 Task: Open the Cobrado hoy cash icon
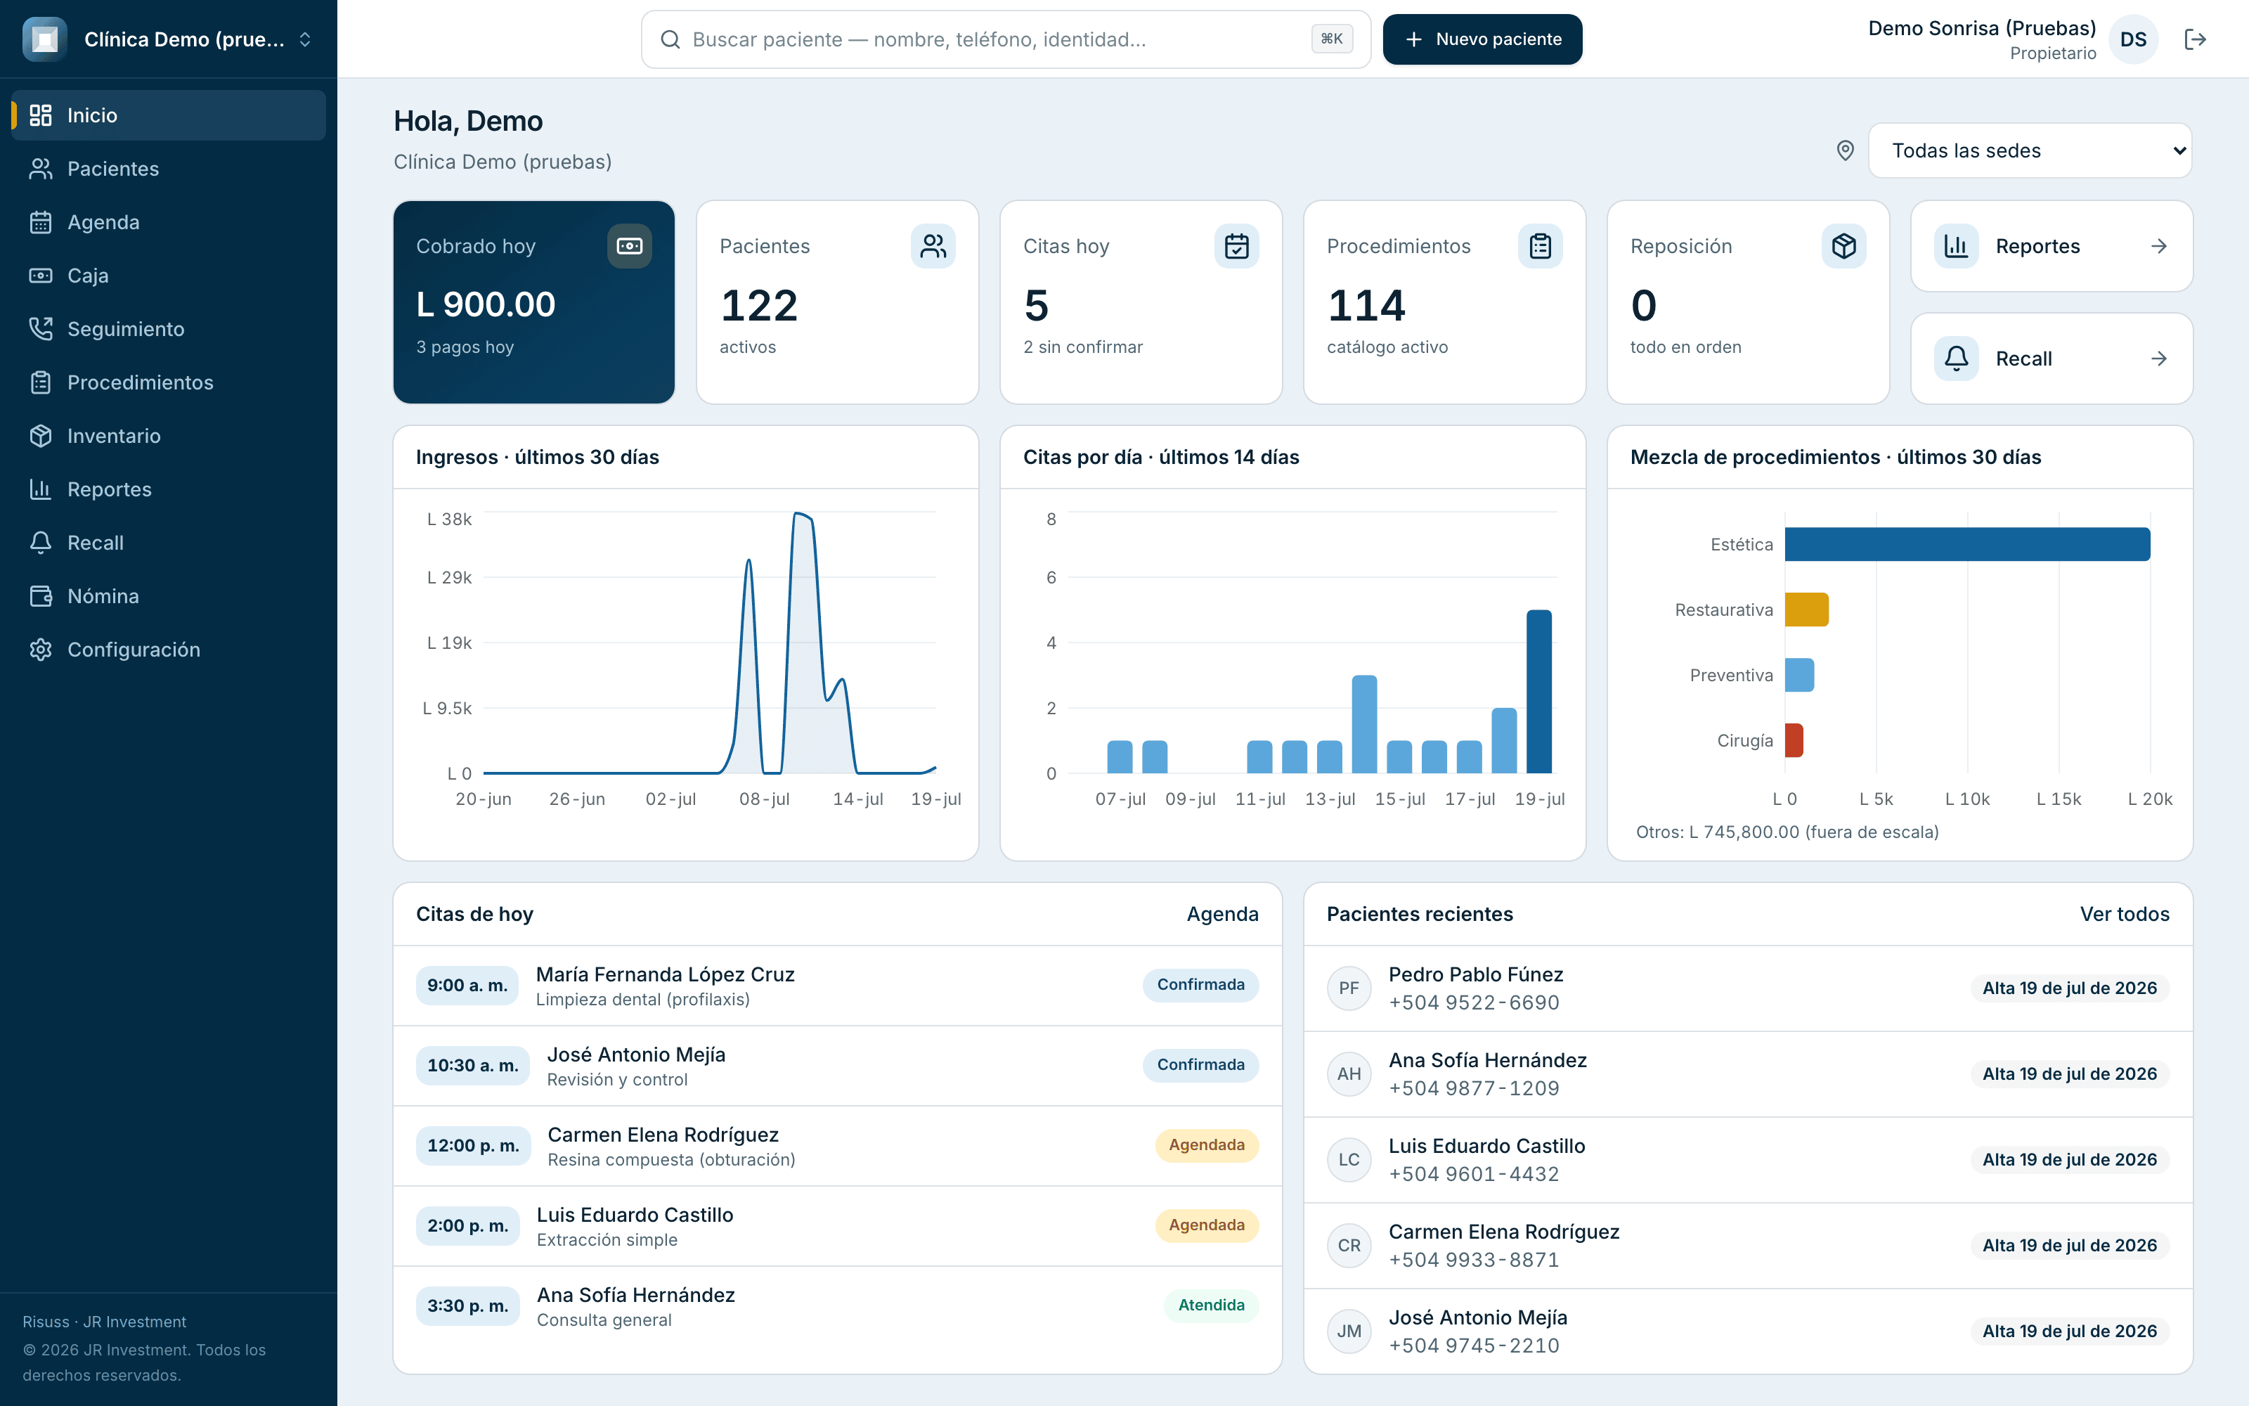coord(629,247)
